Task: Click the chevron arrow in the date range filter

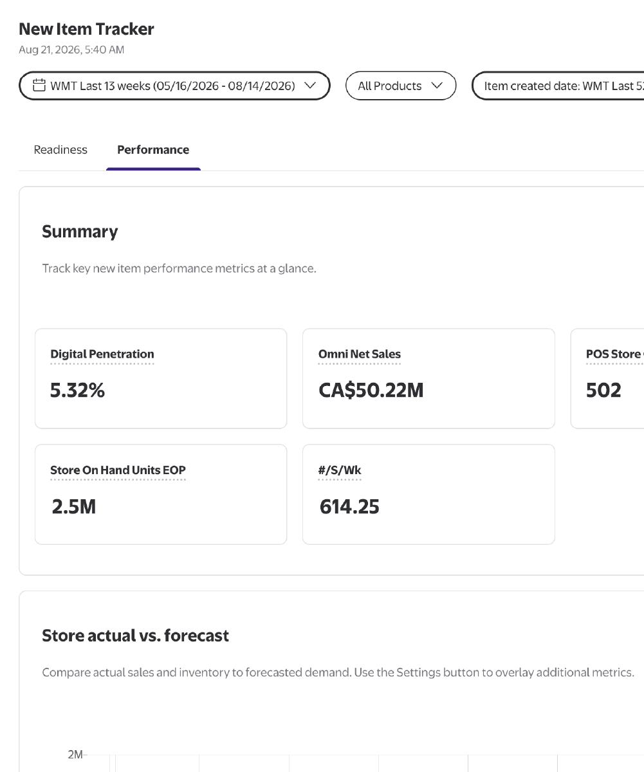Action: [309, 86]
